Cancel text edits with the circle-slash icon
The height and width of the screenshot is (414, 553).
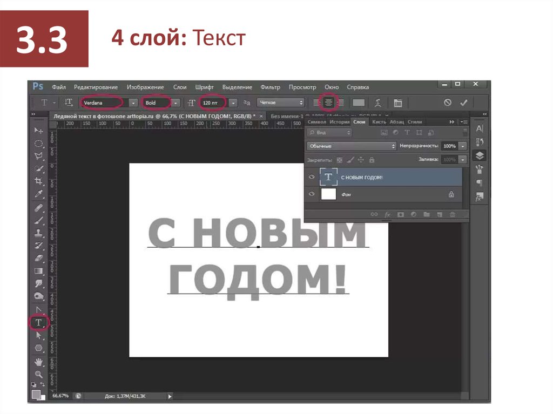point(447,103)
